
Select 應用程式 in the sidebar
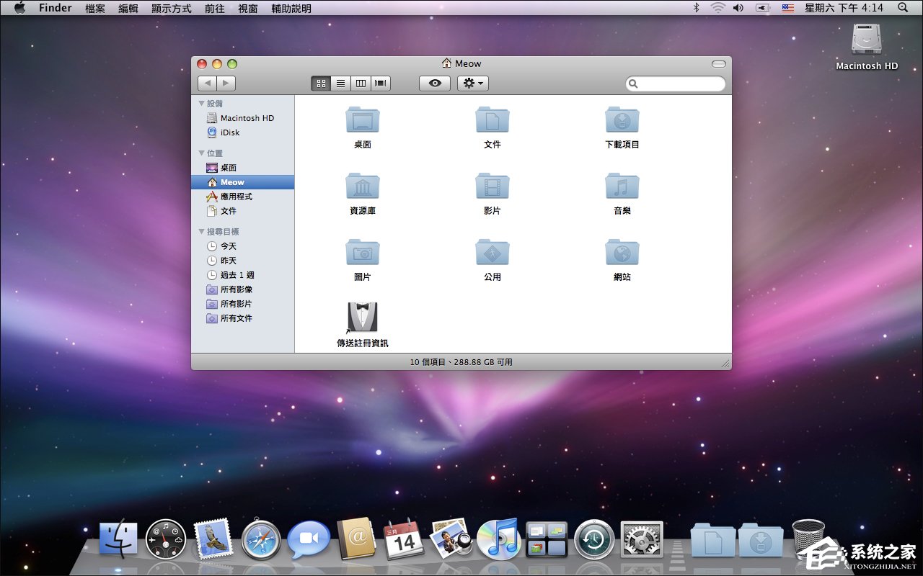pos(237,197)
